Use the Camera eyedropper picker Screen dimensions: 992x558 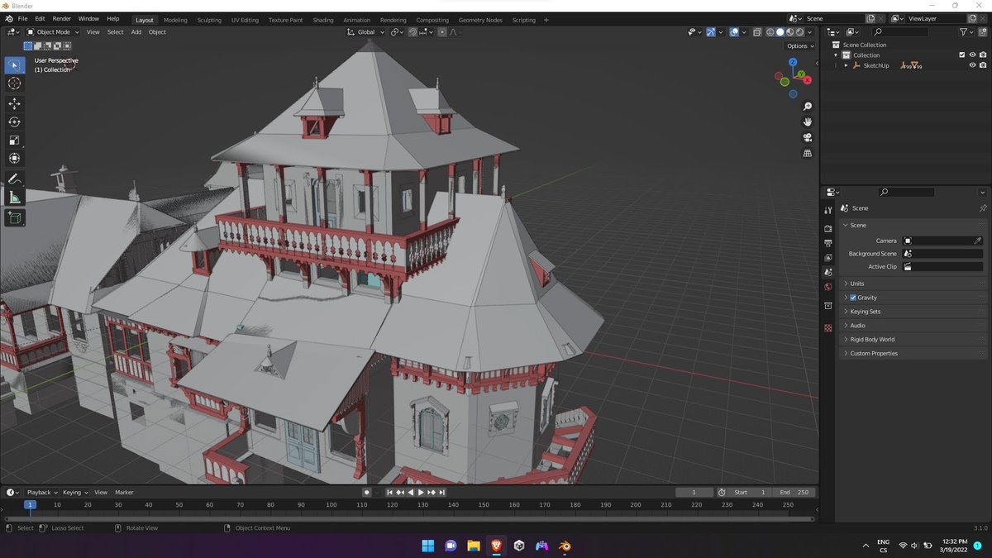978,241
